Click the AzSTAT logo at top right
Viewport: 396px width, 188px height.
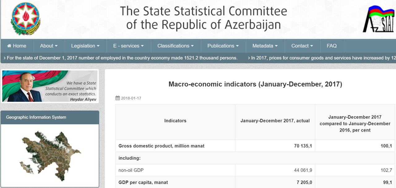[x=379, y=19]
